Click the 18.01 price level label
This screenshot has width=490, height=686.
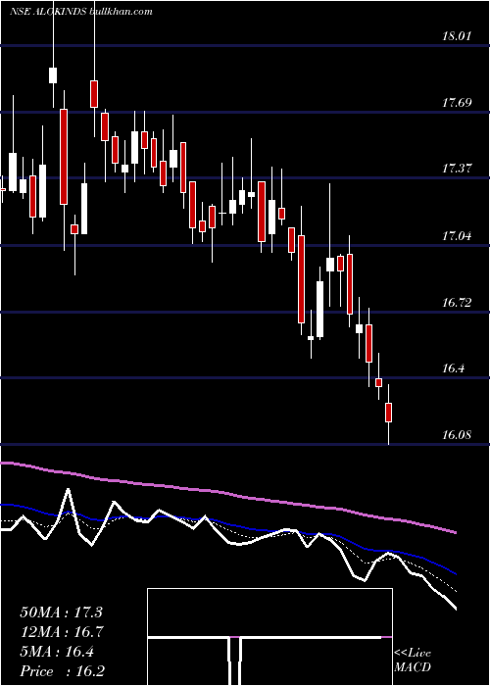pyautogui.click(x=457, y=36)
